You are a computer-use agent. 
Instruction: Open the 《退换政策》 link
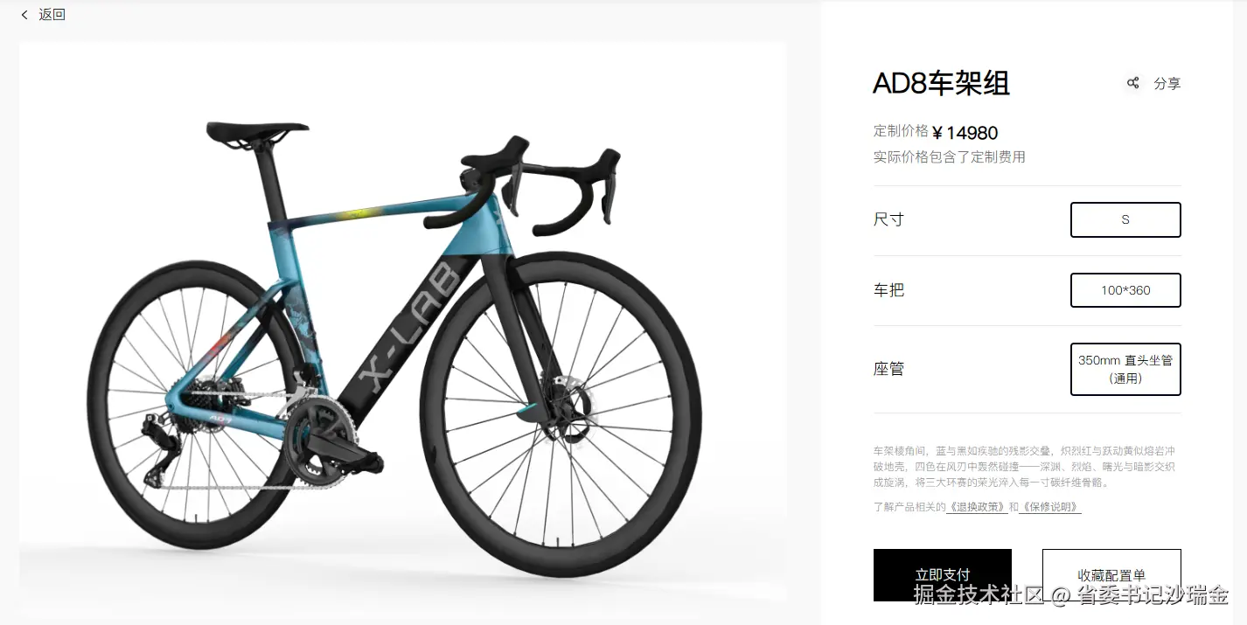977,507
